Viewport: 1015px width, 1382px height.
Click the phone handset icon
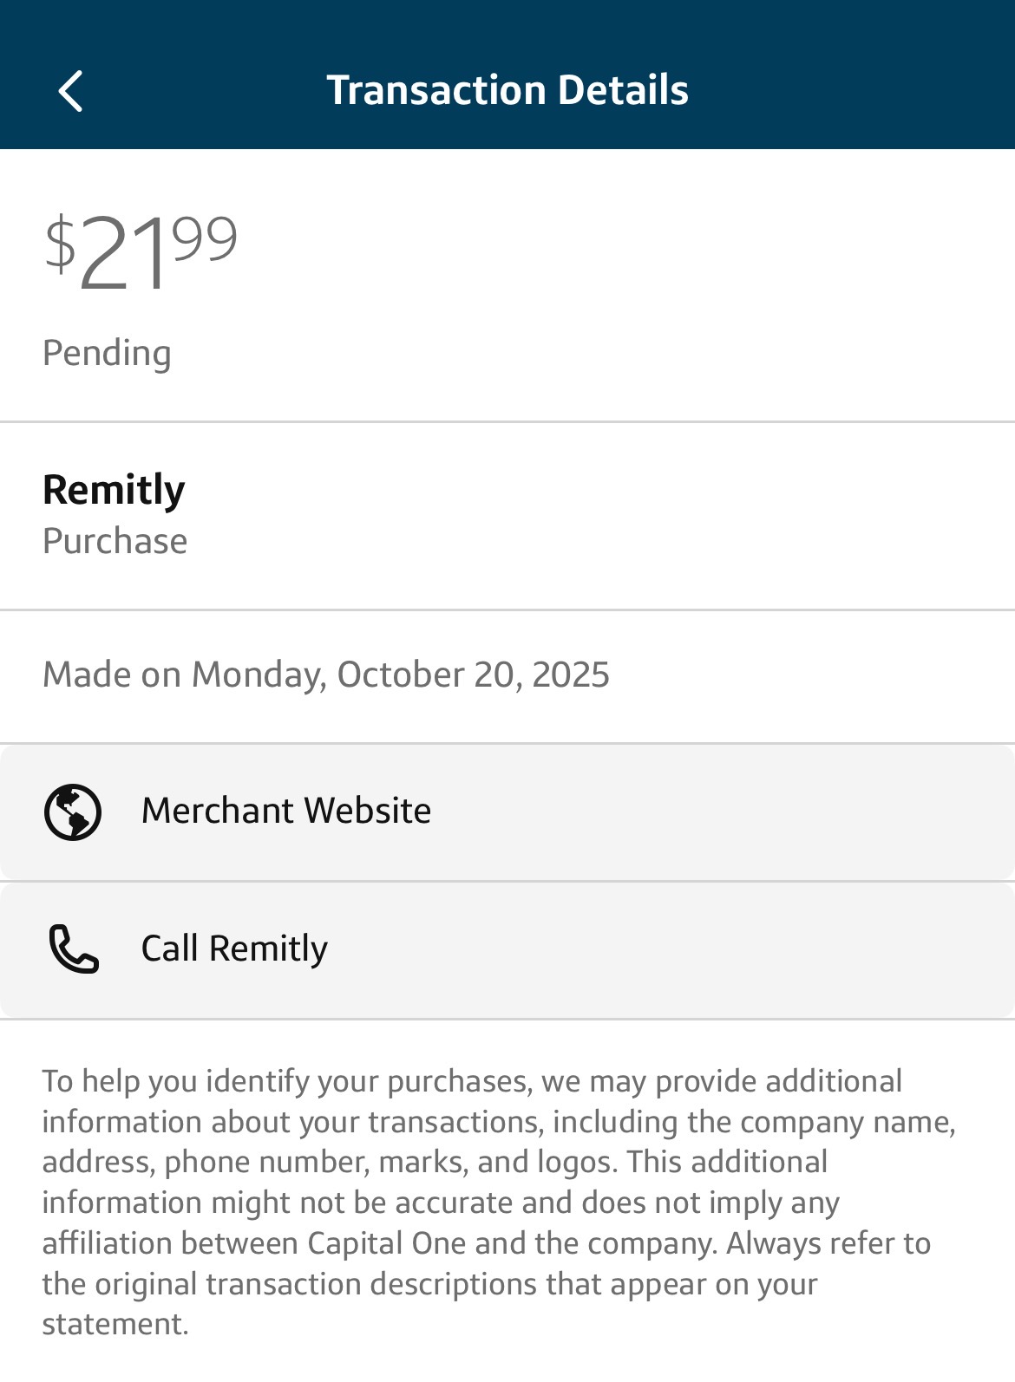point(74,948)
